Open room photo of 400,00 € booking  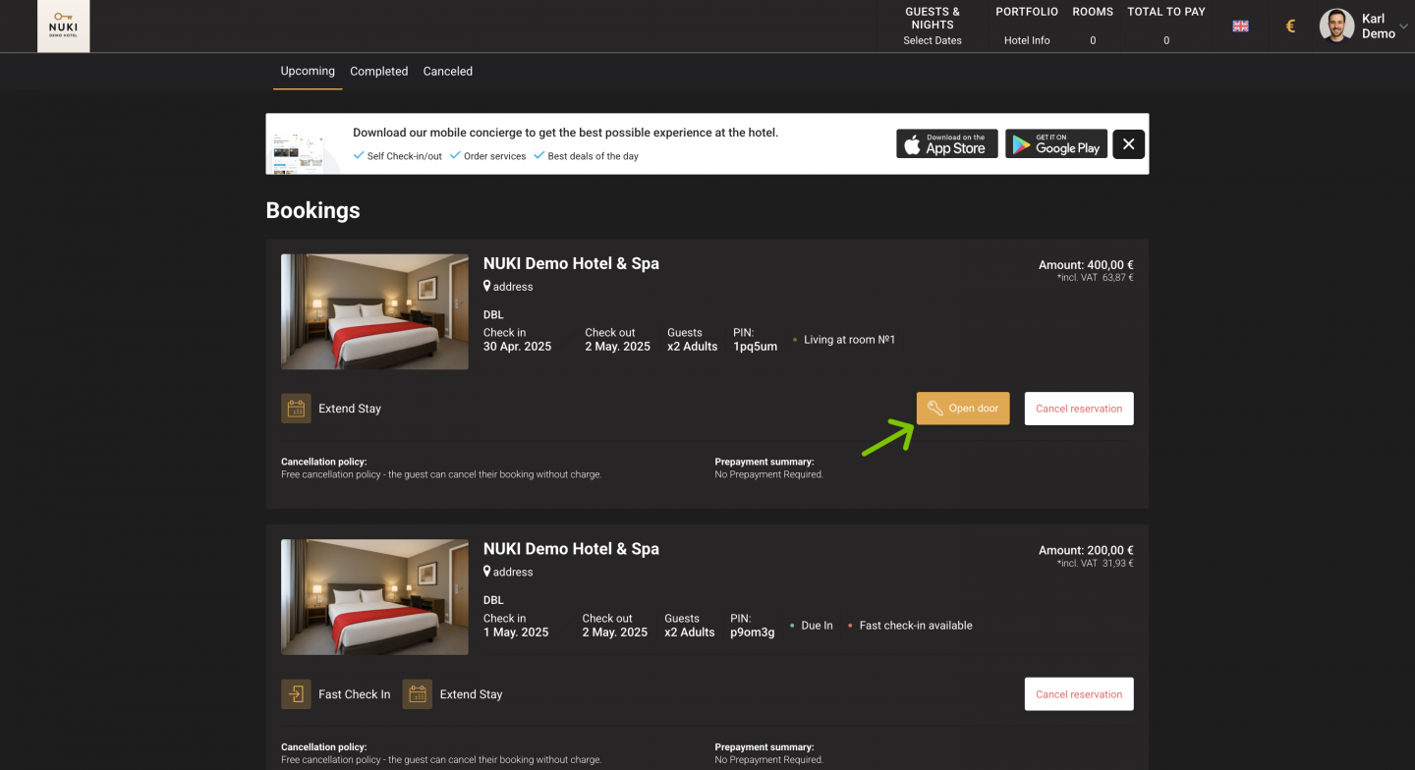[374, 311]
